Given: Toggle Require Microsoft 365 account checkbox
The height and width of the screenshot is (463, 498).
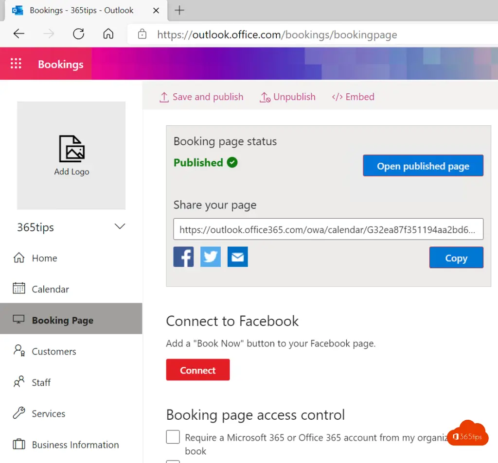Looking at the screenshot, I should tap(173, 437).
